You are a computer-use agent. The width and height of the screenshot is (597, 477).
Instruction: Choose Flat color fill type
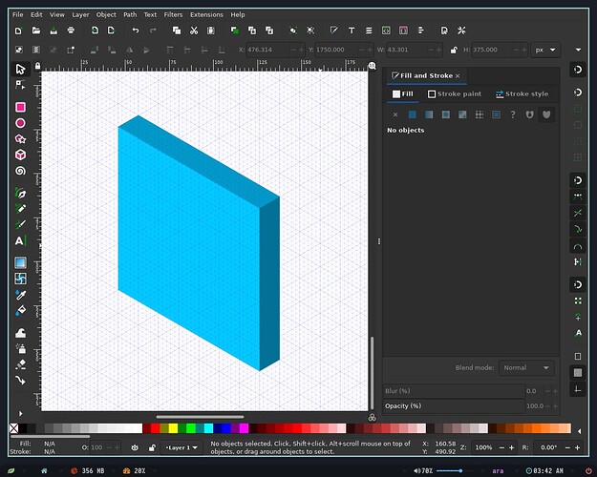412,114
